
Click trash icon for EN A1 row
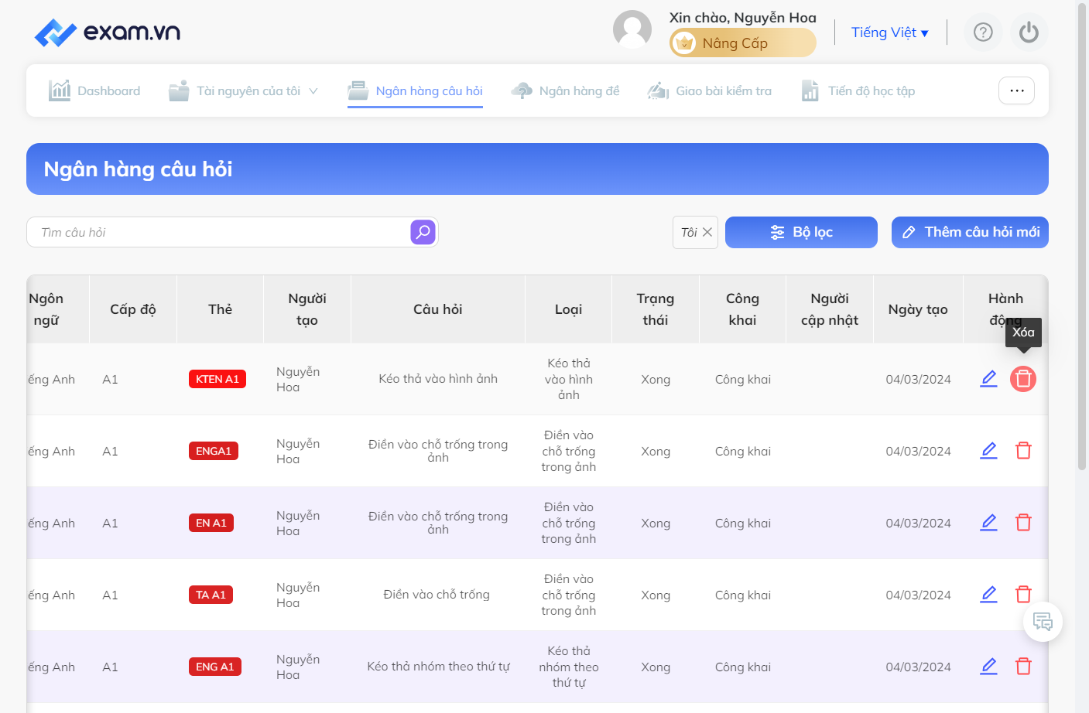point(1023,523)
